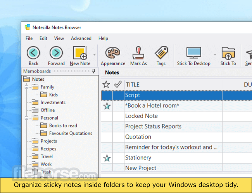Sort notes by checkmark column header
The image size is (252, 193).
click(118, 85)
